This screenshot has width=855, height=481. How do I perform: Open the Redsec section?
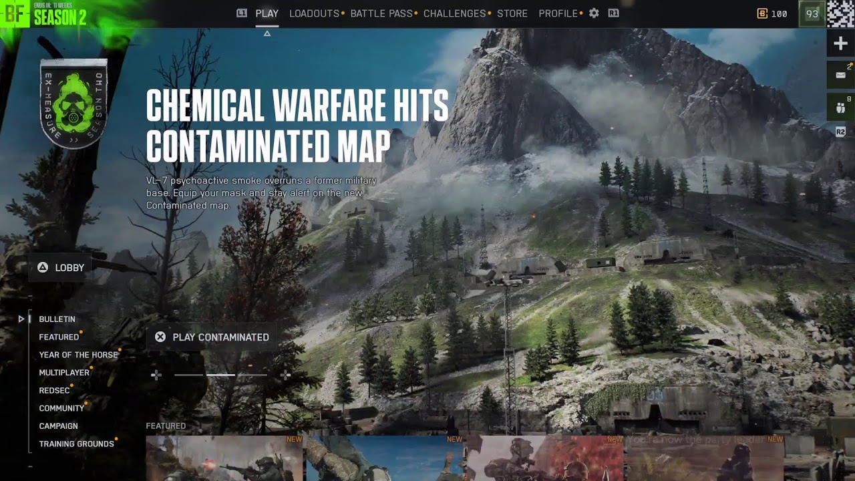tap(54, 390)
